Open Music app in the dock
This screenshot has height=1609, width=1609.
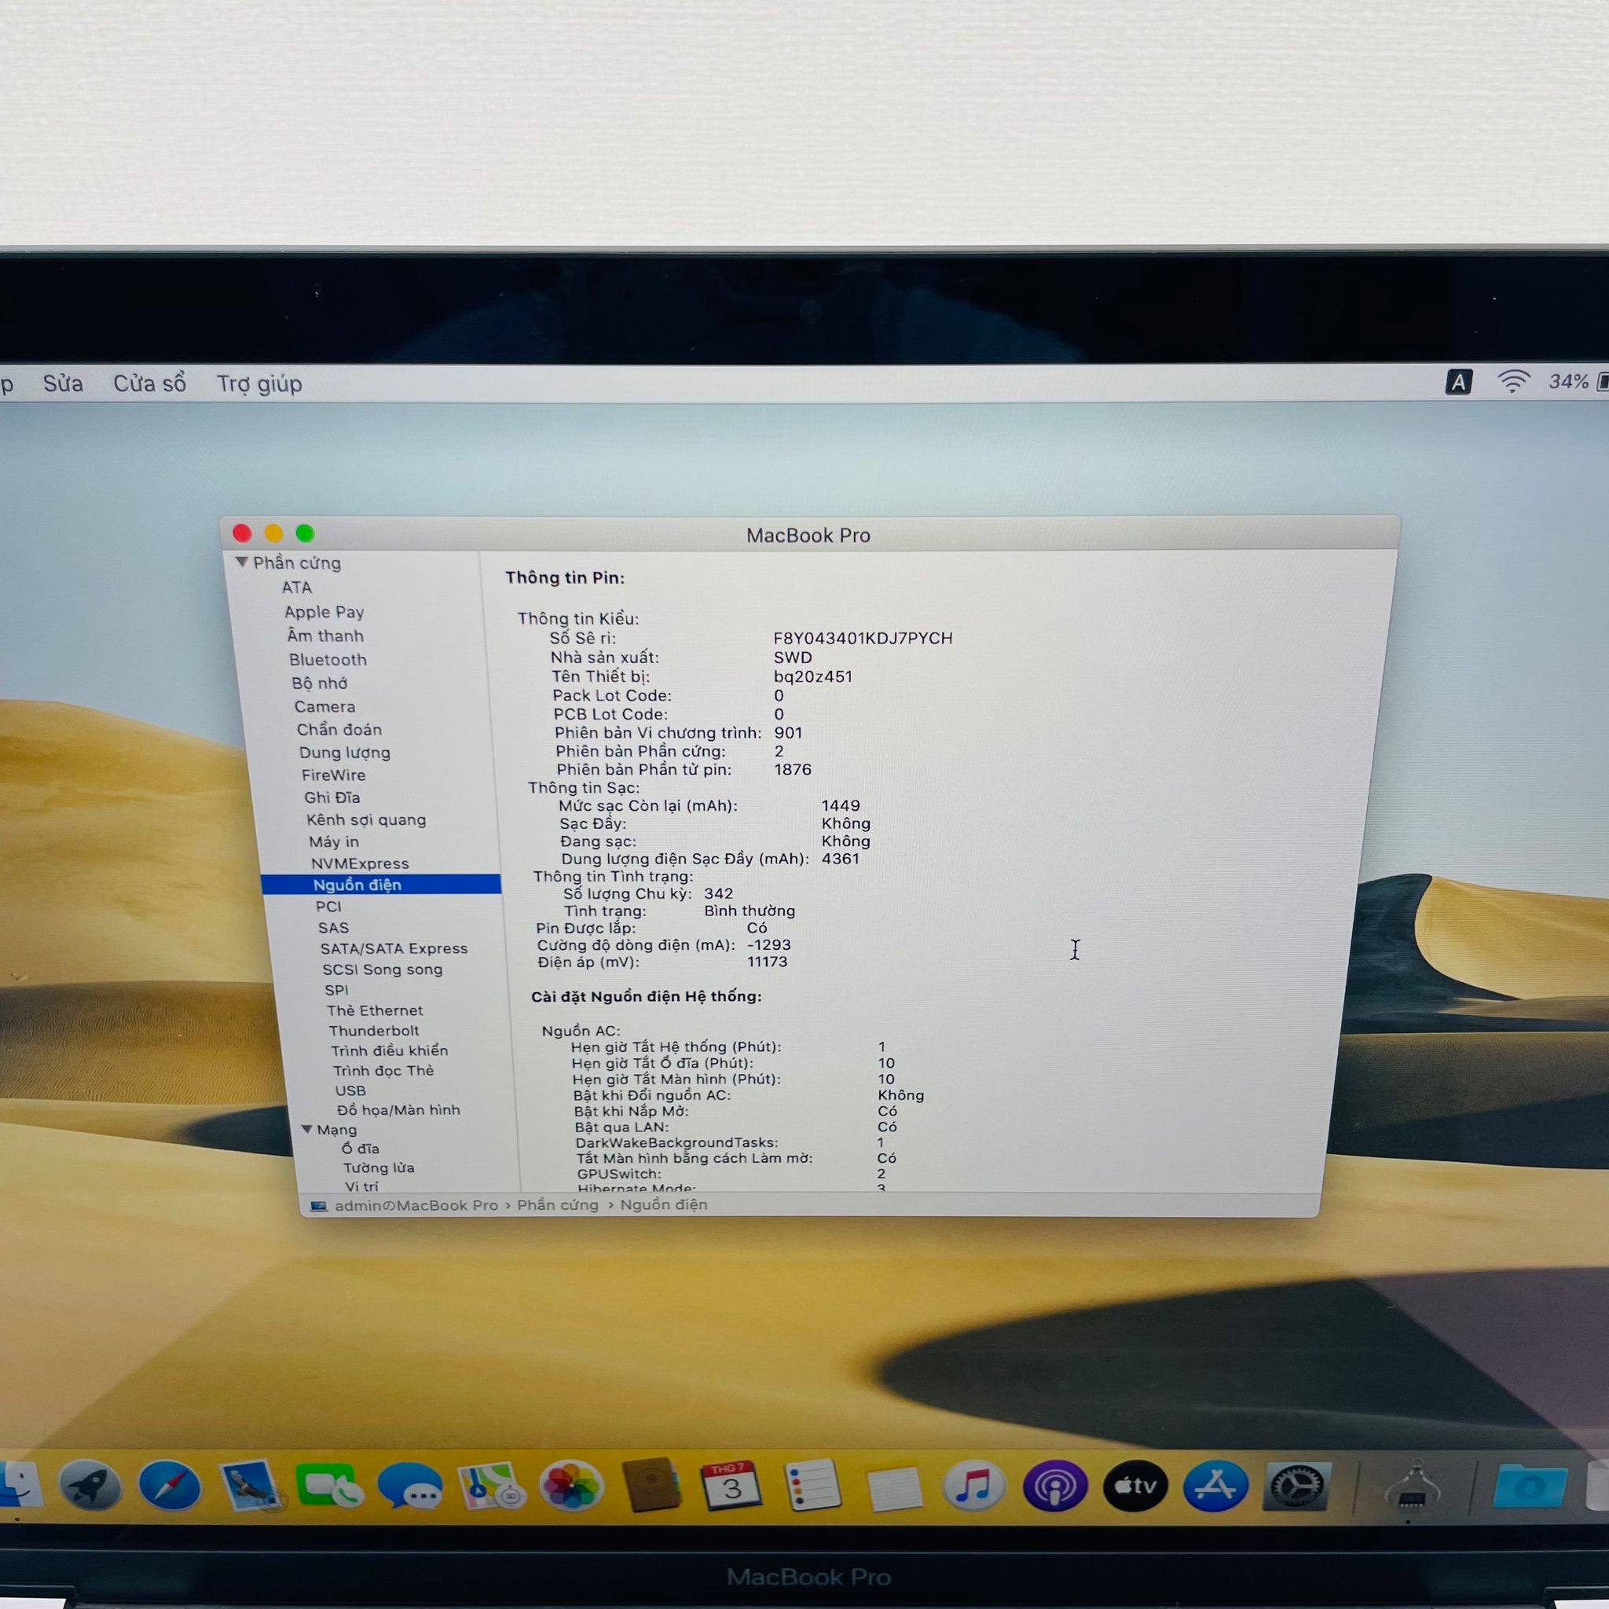(x=973, y=1486)
